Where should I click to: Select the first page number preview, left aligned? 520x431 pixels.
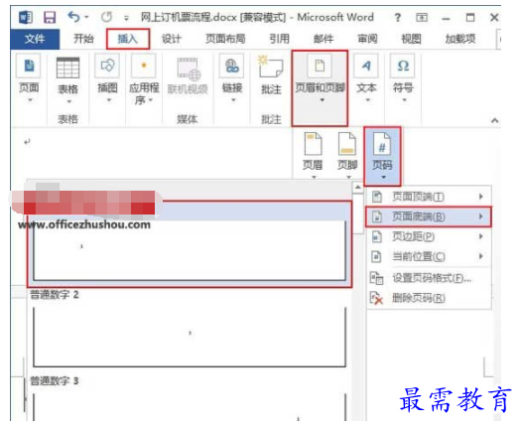(190, 244)
